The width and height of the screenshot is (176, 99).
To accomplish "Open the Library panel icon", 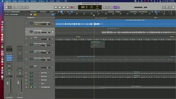I will point(6,7).
